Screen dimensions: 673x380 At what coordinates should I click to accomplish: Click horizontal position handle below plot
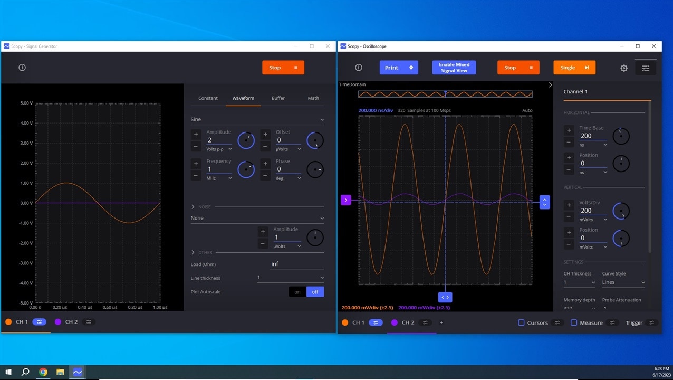445,297
